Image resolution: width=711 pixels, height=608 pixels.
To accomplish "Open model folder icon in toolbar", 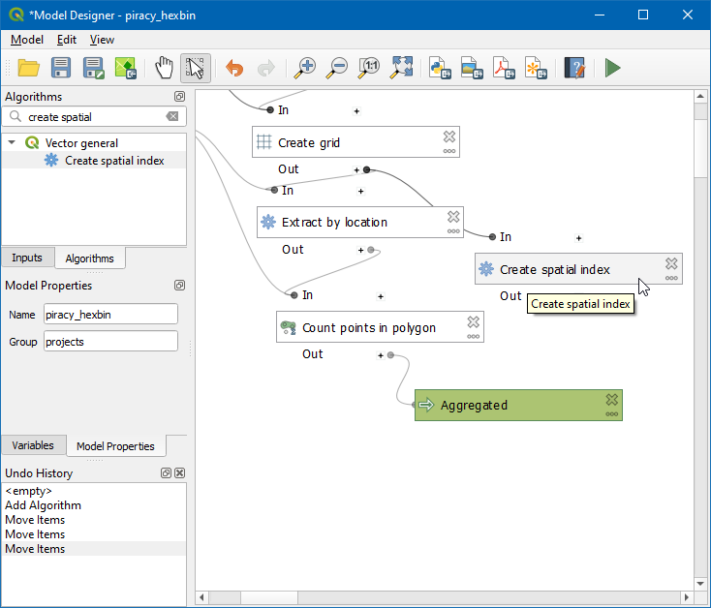I will pos(28,68).
